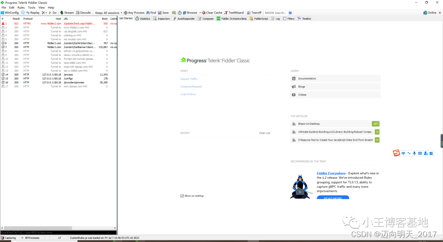The width and height of the screenshot is (443, 242).
Task: Open the File menu
Action: point(4,8)
